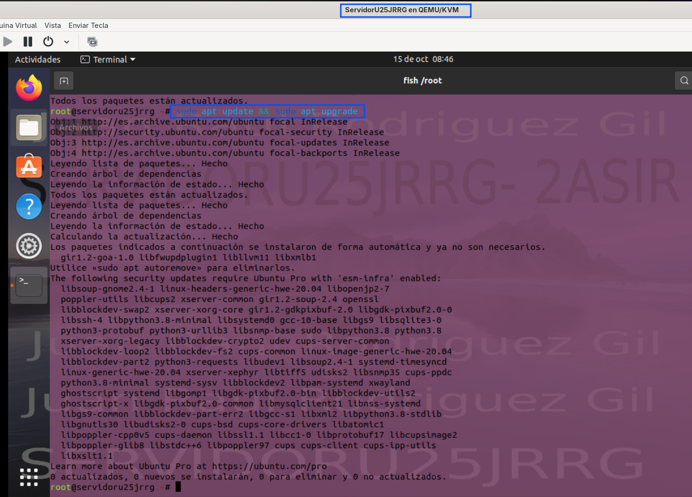Open the clock showing 15 de oct 08:46
The image size is (692, 497).
[423, 59]
